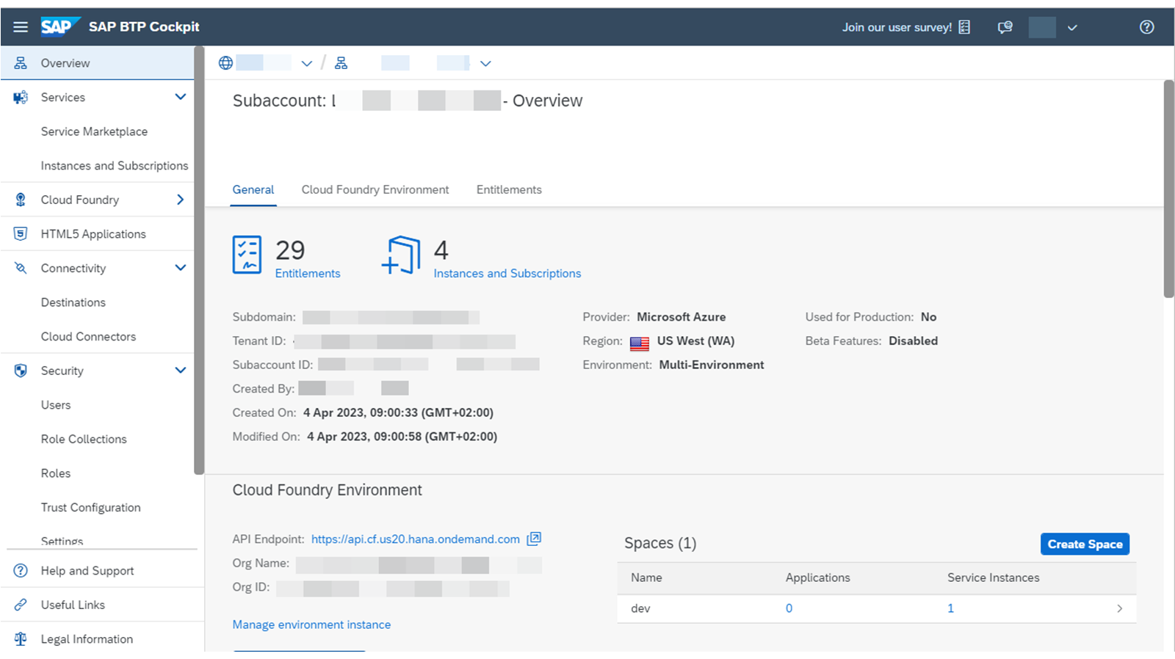Open Users under Security

tap(56, 405)
